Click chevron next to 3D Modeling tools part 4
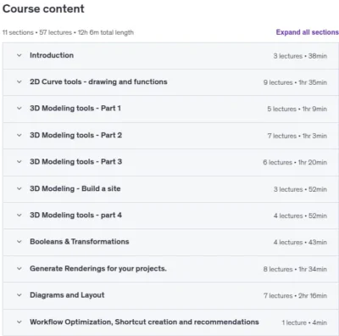 click(x=19, y=216)
